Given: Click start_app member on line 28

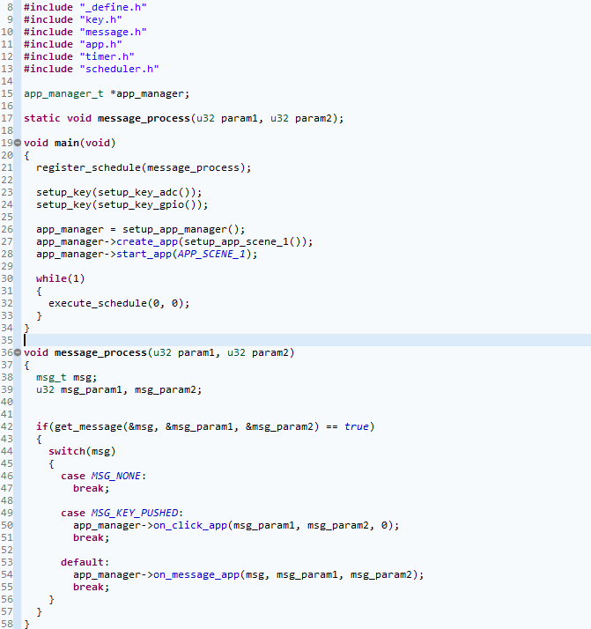Looking at the screenshot, I should [144, 254].
